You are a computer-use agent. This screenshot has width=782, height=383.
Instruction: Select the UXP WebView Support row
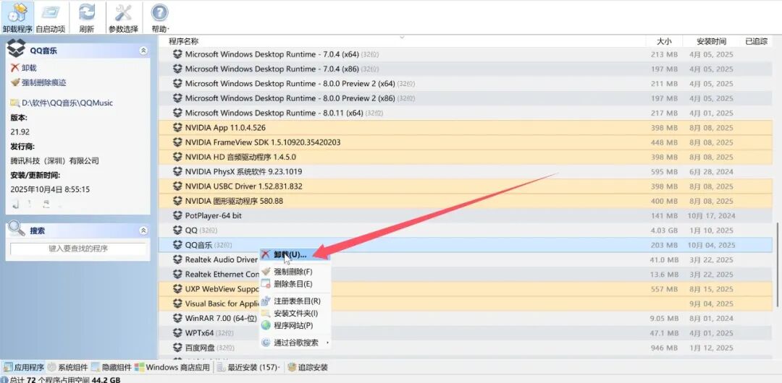tap(466, 289)
